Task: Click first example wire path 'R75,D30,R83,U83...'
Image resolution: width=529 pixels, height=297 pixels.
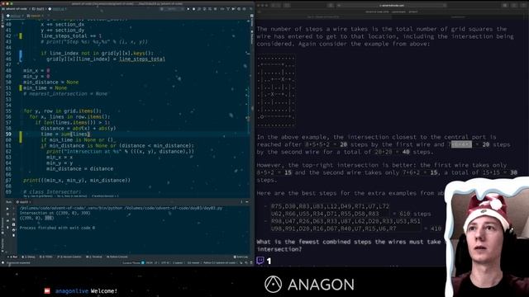Action: click(330, 206)
